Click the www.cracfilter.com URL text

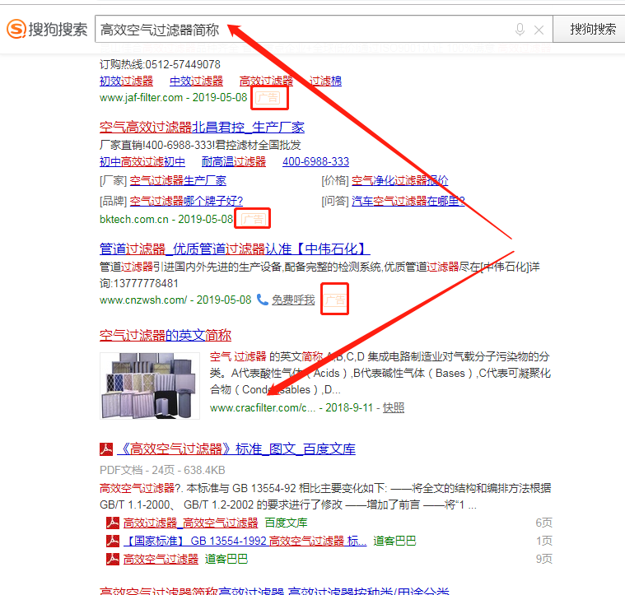click(x=263, y=408)
